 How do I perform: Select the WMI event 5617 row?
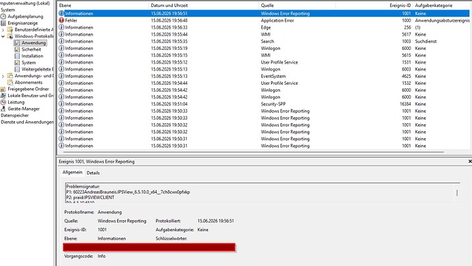coord(263,34)
